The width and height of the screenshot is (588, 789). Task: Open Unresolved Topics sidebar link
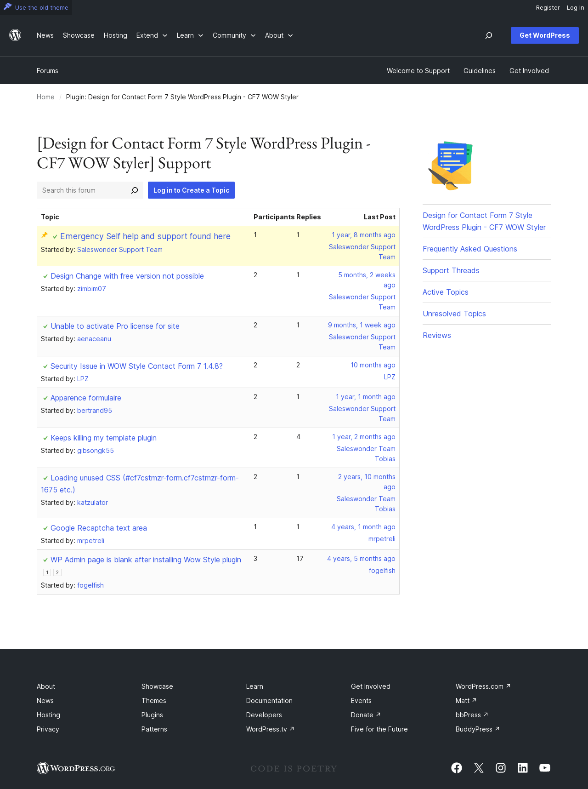pyautogui.click(x=454, y=314)
